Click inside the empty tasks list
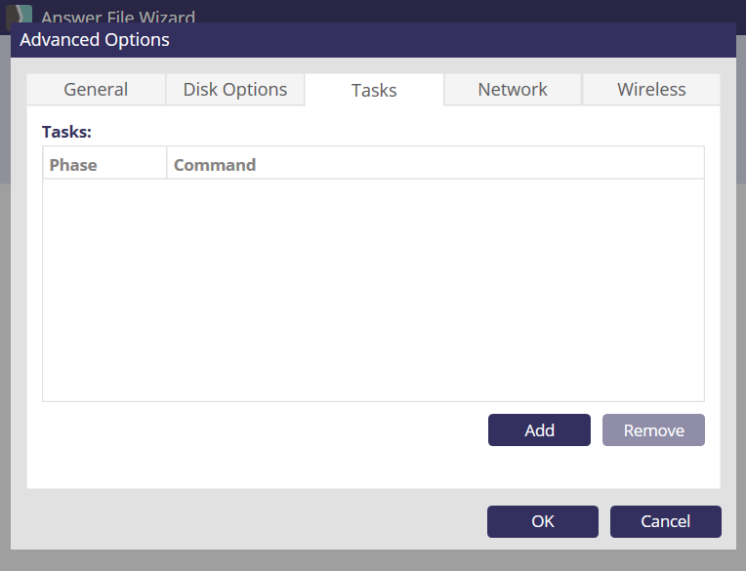This screenshot has width=746, height=571. 373,289
